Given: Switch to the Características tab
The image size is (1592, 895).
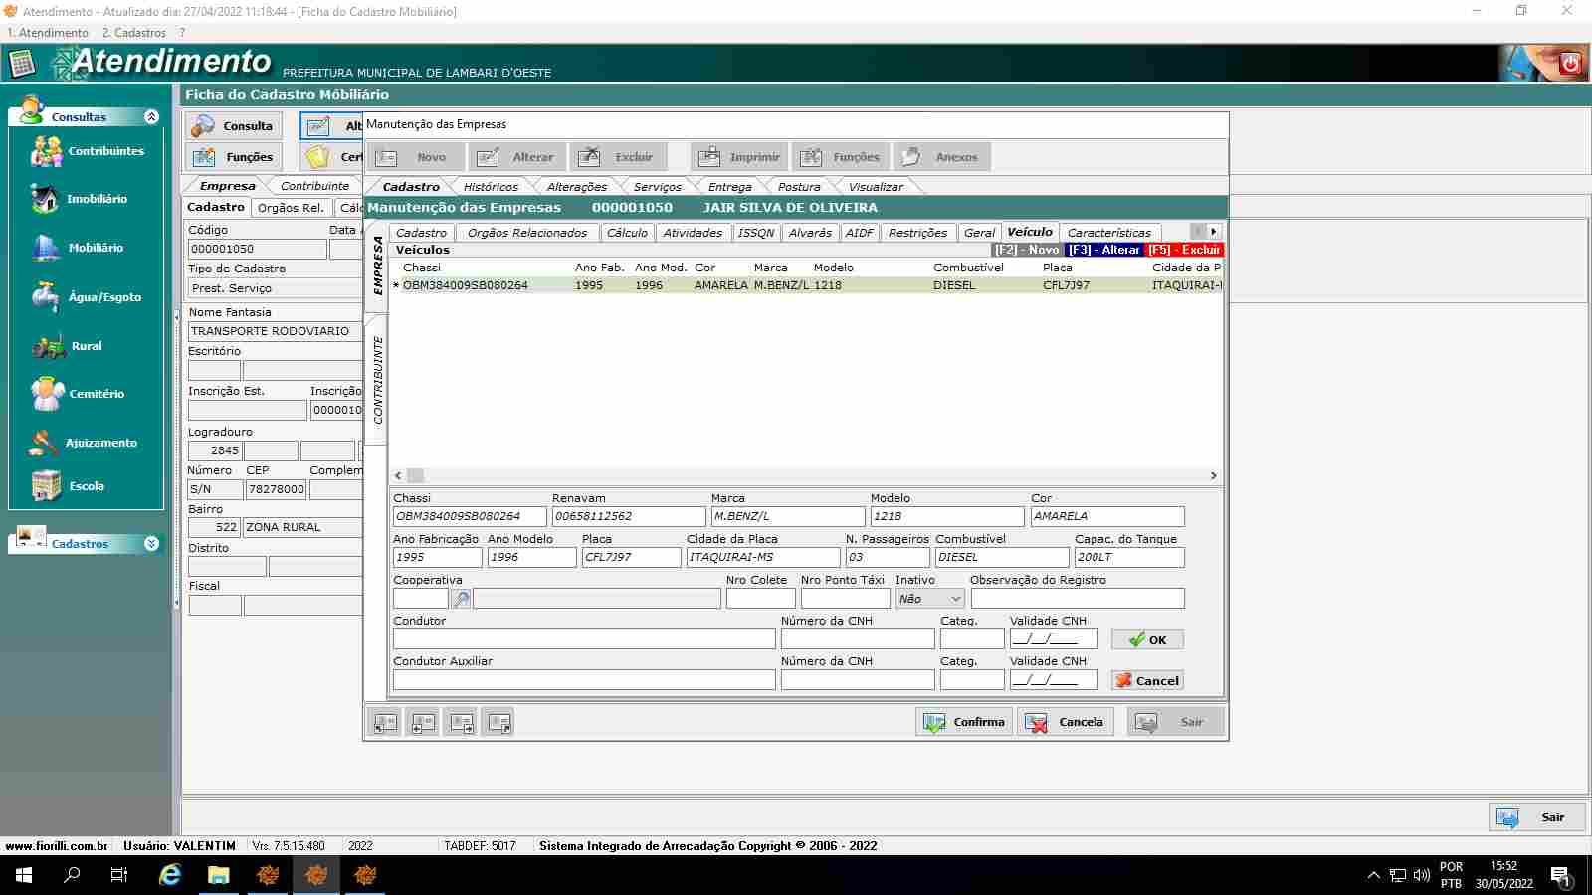Looking at the screenshot, I should pyautogui.click(x=1108, y=233).
